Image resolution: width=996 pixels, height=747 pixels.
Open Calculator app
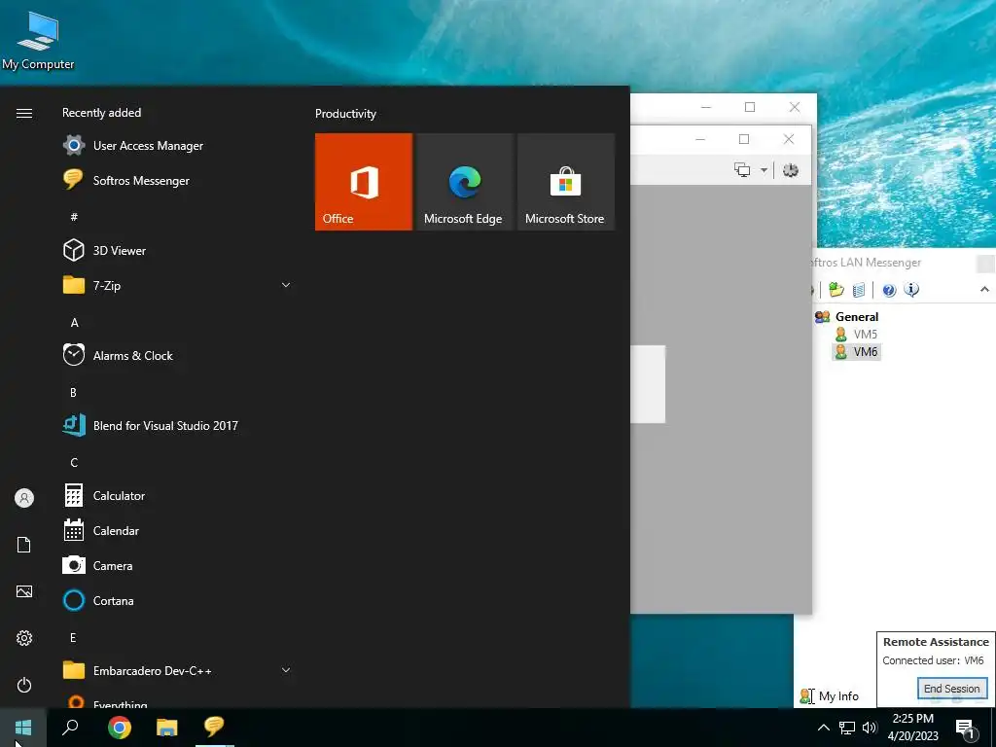178,495
